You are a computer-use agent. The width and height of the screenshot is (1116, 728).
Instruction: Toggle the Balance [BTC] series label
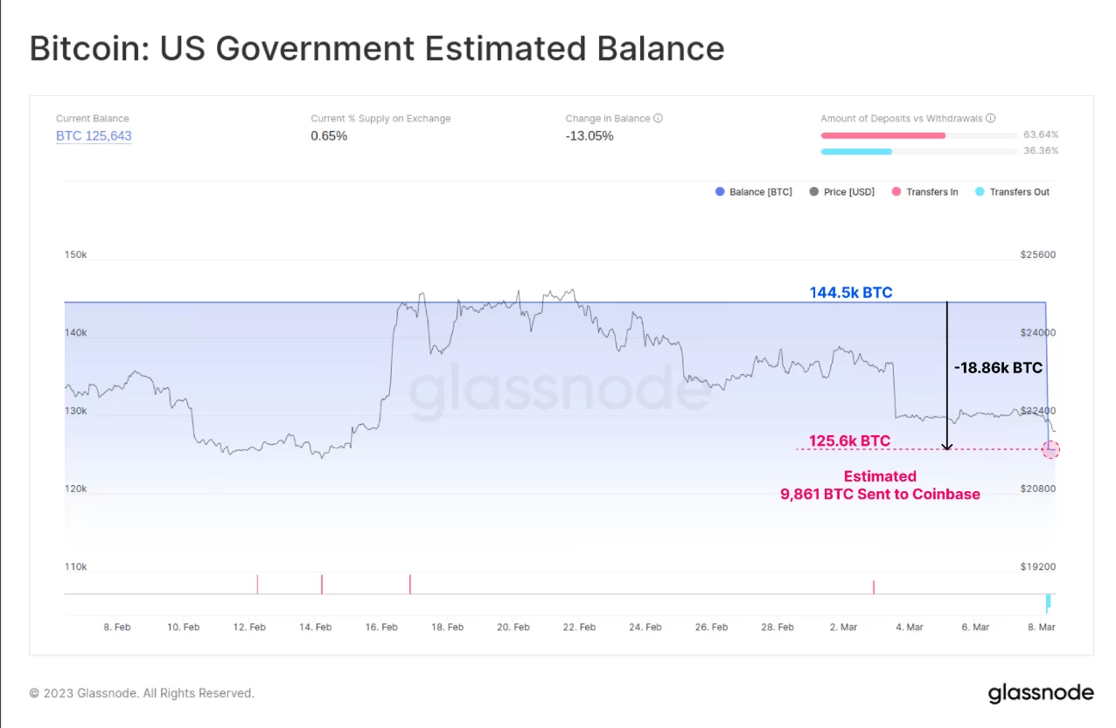point(760,192)
